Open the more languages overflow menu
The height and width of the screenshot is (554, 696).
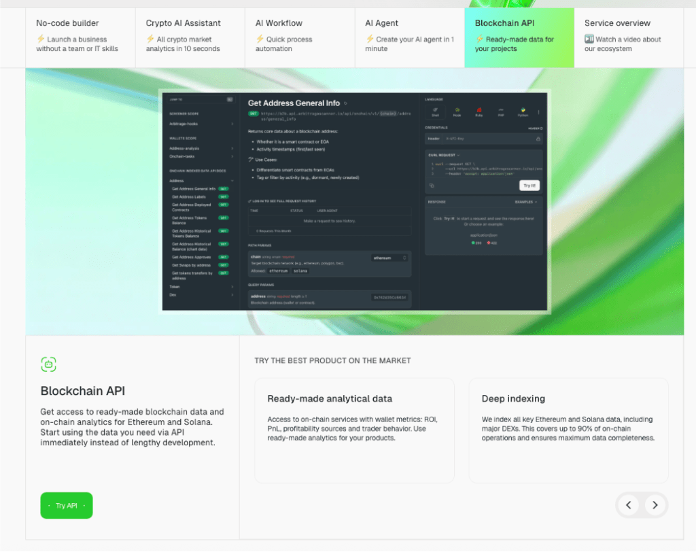click(538, 112)
